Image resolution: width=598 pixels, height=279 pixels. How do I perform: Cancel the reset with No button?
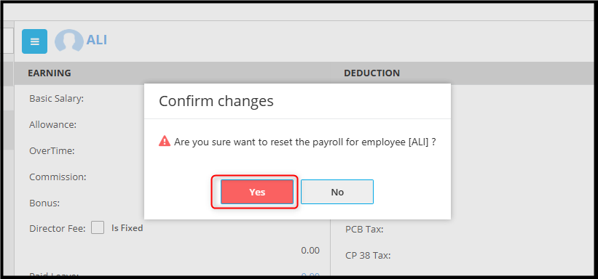pyautogui.click(x=337, y=192)
